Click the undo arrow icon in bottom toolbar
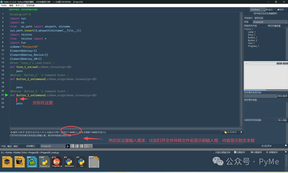Screen dimensions: 288x173 point(86,146)
